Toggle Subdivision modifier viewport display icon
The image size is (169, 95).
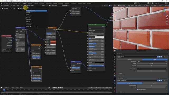[x=159, y=80]
